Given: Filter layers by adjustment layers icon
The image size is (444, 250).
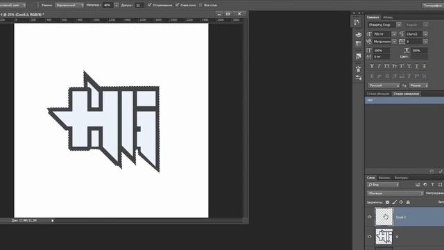Looking at the screenshot, I should [x=425, y=185].
